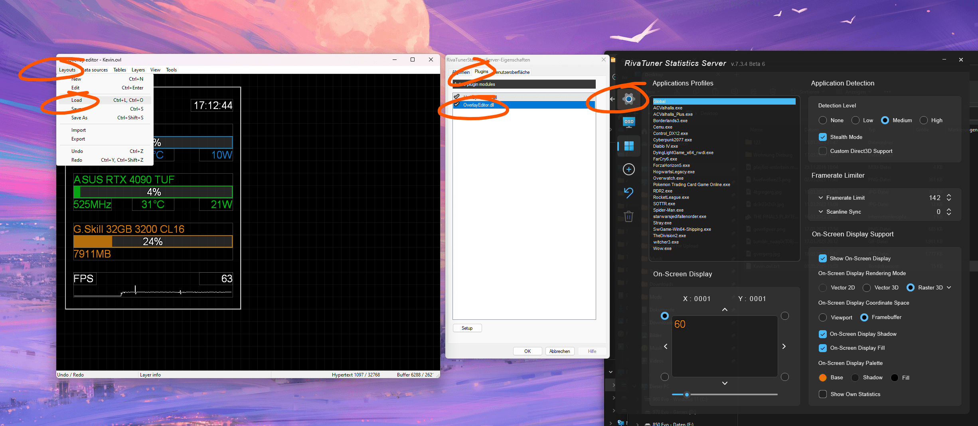Confirm the properties dialog with OK
The height and width of the screenshot is (426, 978).
pos(528,351)
